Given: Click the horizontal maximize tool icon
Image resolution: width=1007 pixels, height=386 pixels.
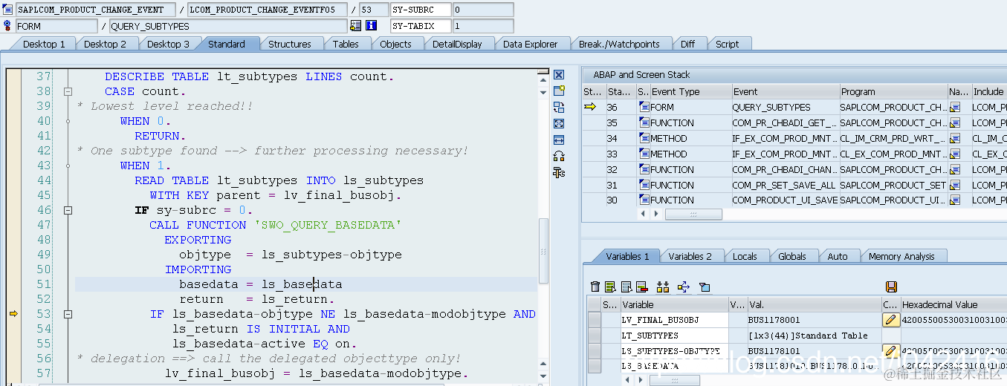Looking at the screenshot, I should (x=559, y=140).
